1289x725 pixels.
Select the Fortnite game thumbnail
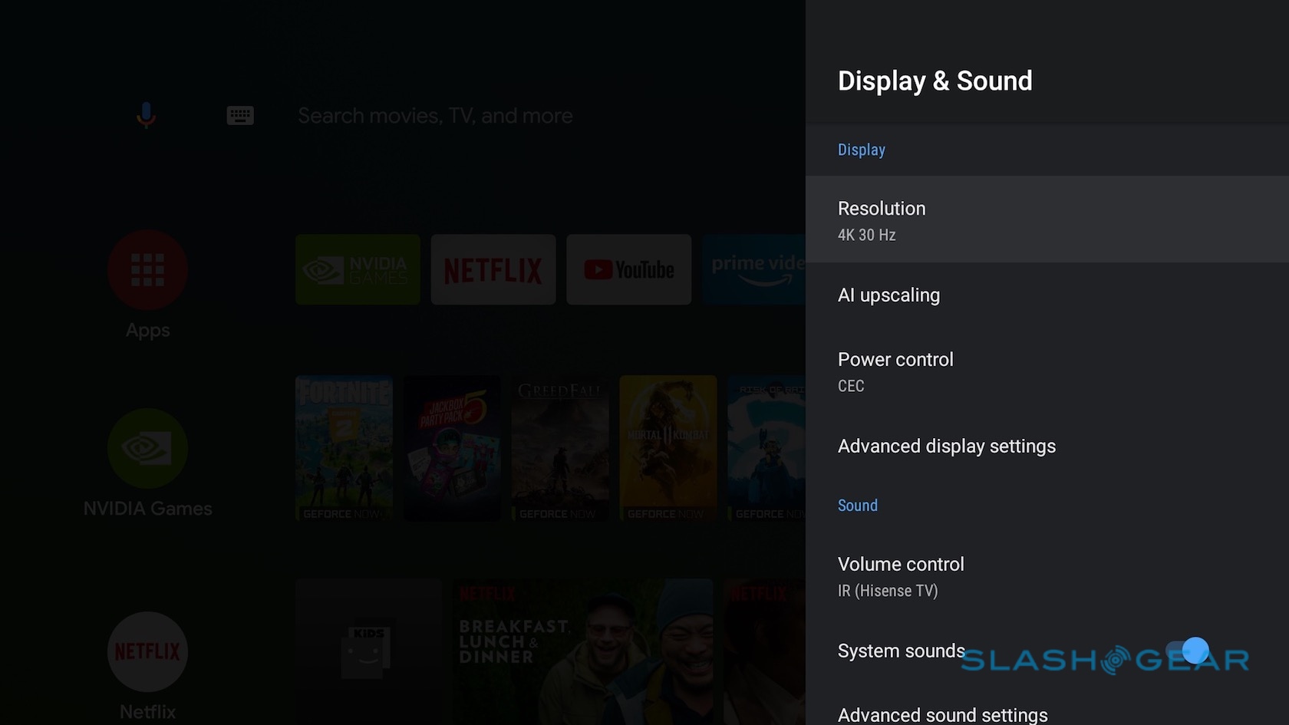pos(344,448)
